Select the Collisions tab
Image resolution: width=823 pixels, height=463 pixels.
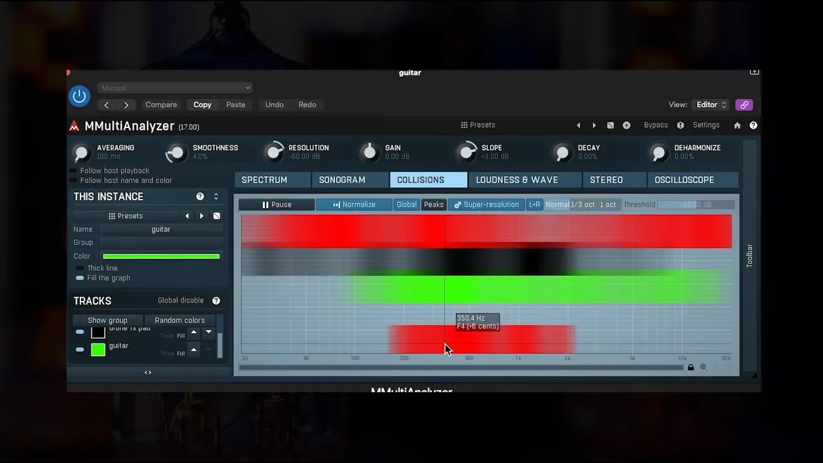[428, 180]
